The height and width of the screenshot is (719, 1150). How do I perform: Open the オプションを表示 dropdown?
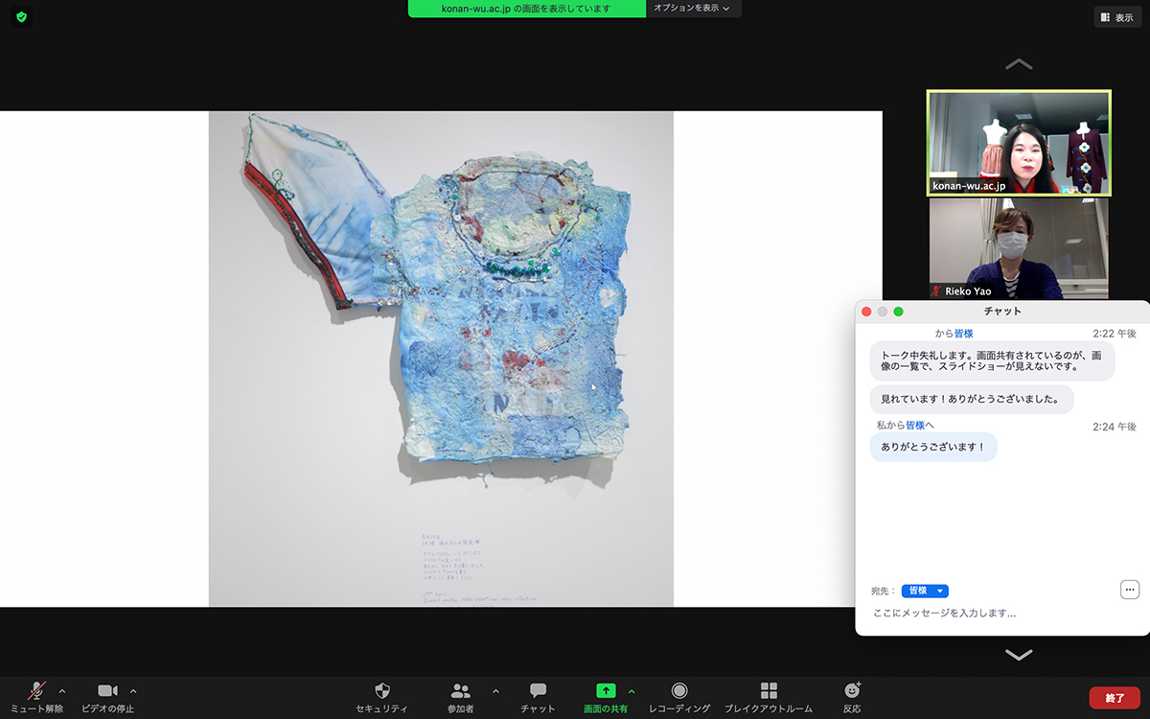[x=692, y=9]
